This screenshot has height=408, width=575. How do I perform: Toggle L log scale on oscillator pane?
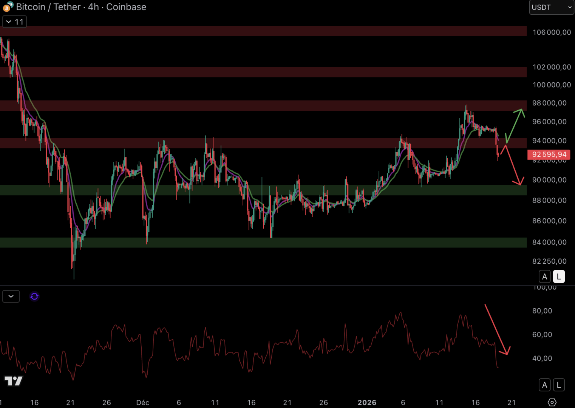pos(559,385)
